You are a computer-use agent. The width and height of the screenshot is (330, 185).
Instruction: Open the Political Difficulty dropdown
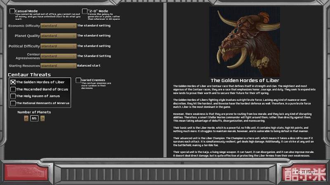tap(58, 46)
